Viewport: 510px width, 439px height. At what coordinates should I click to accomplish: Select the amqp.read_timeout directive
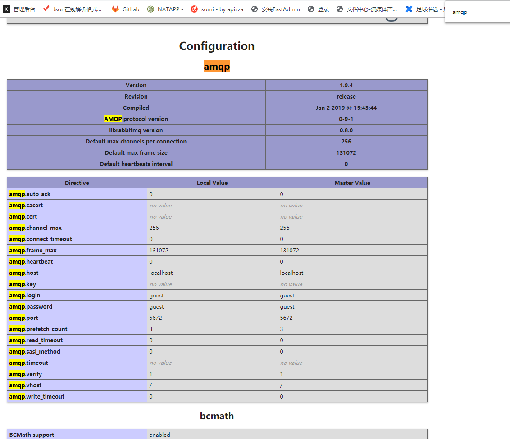point(36,340)
